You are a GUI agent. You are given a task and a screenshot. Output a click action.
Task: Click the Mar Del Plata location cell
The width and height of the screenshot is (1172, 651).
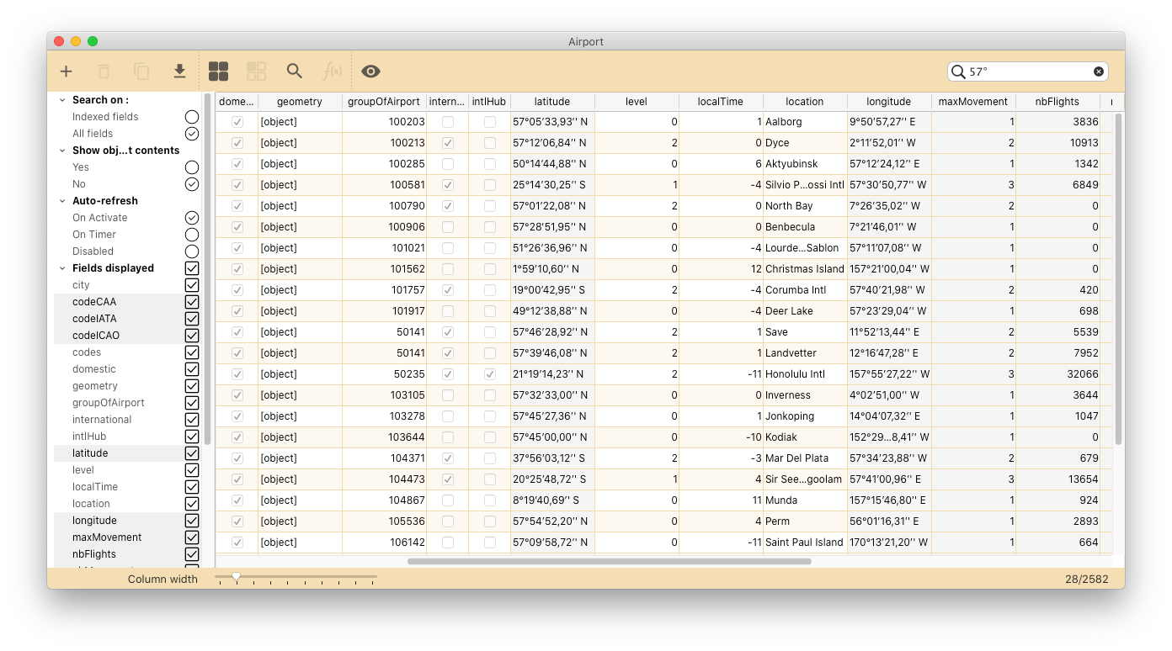[805, 458]
